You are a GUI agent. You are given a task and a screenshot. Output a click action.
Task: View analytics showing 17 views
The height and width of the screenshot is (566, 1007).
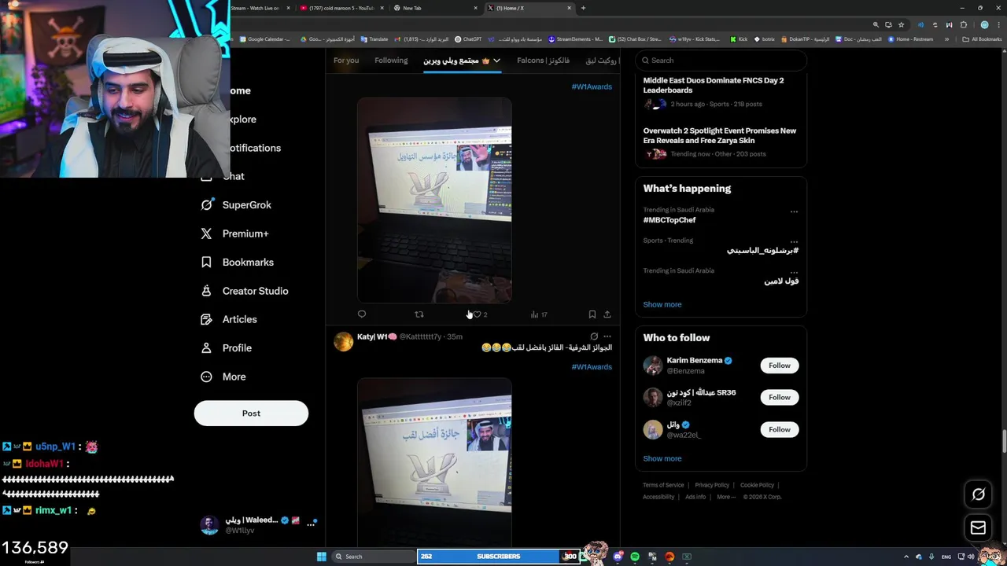(x=539, y=314)
